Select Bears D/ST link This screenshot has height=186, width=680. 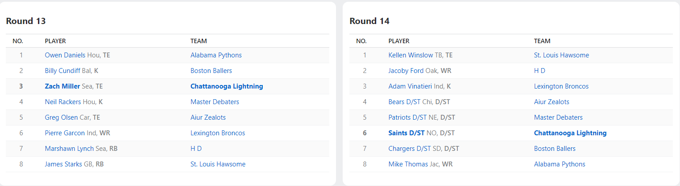[x=404, y=102]
